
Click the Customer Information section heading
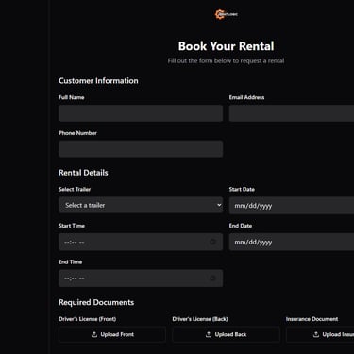98,81
